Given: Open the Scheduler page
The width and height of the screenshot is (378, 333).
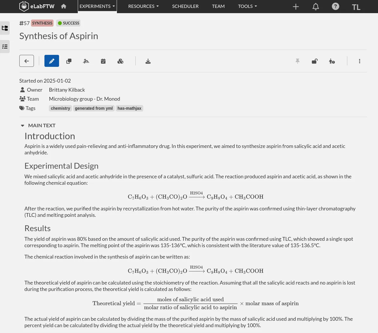Looking at the screenshot, I should click(x=185, y=6).
